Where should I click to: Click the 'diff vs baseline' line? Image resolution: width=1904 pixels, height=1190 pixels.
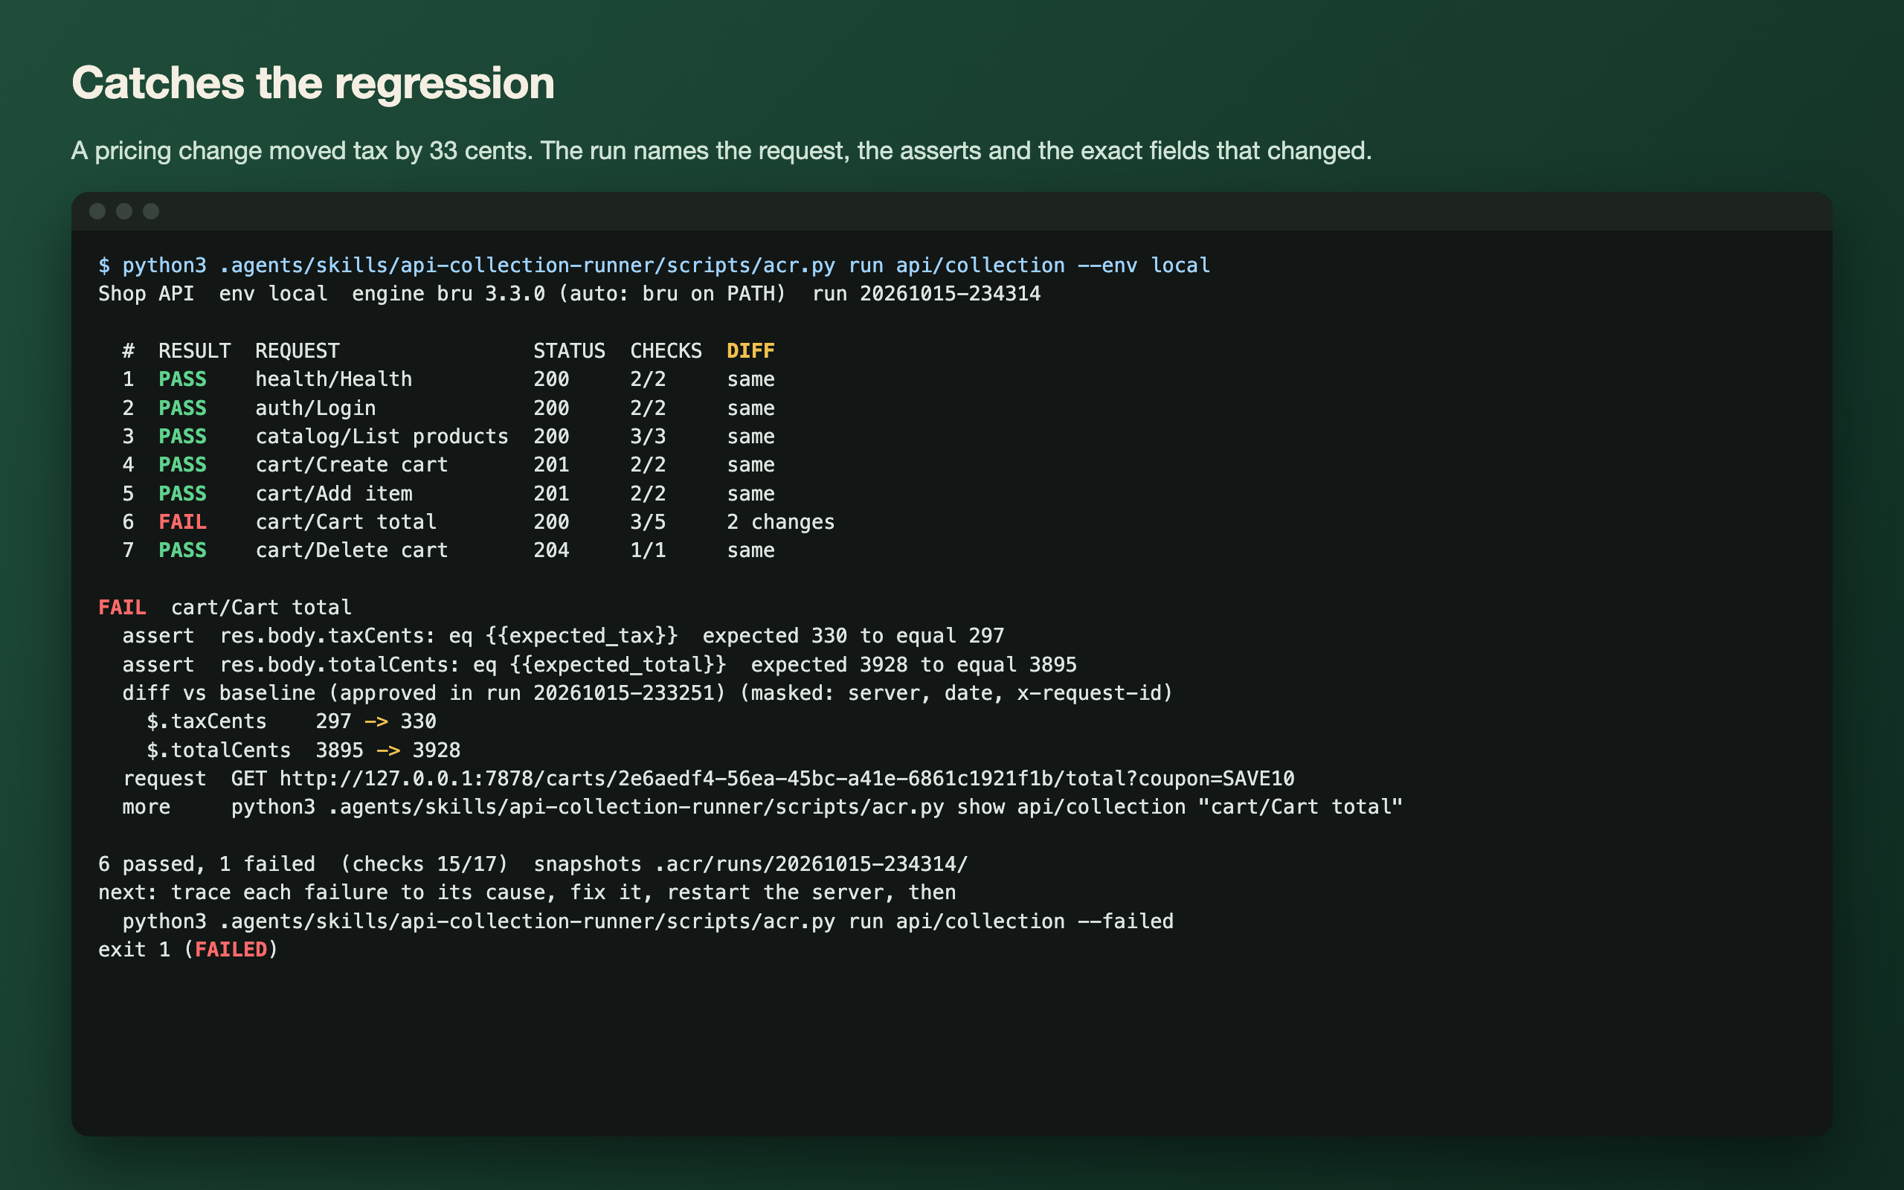point(648,692)
